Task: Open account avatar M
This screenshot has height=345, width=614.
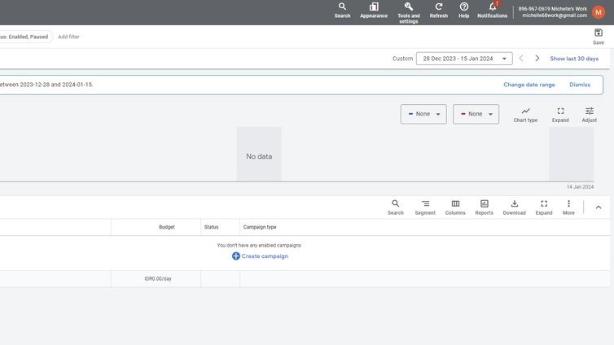Action: click(x=598, y=12)
